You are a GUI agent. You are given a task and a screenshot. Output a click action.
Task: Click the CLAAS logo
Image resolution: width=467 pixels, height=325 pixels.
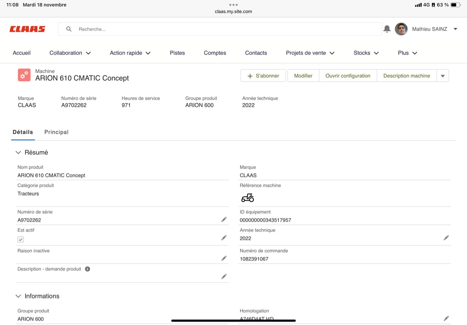click(x=27, y=29)
